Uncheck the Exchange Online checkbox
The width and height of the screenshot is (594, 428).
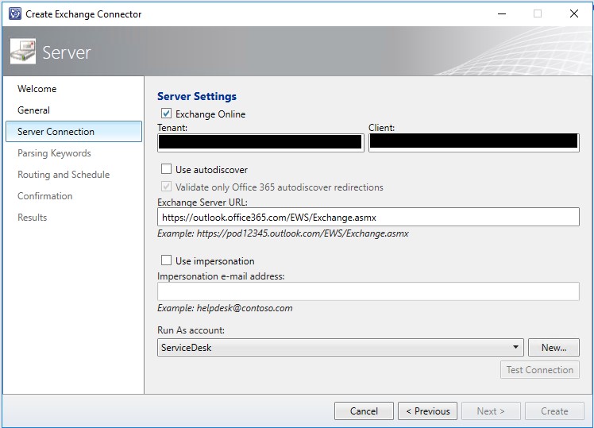[166, 114]
